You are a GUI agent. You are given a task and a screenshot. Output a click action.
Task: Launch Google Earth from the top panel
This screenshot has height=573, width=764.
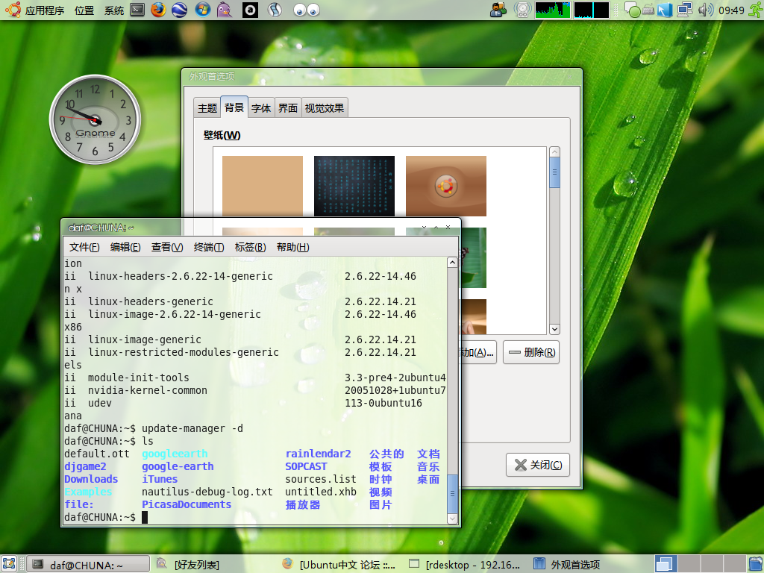click(x=179, y=10)
